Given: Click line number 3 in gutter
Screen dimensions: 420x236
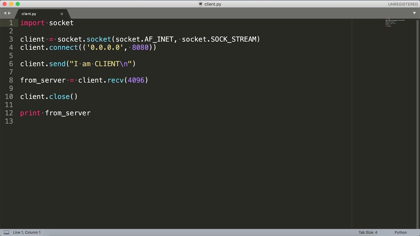Looking at the screenshot, I should pos(11,39).
